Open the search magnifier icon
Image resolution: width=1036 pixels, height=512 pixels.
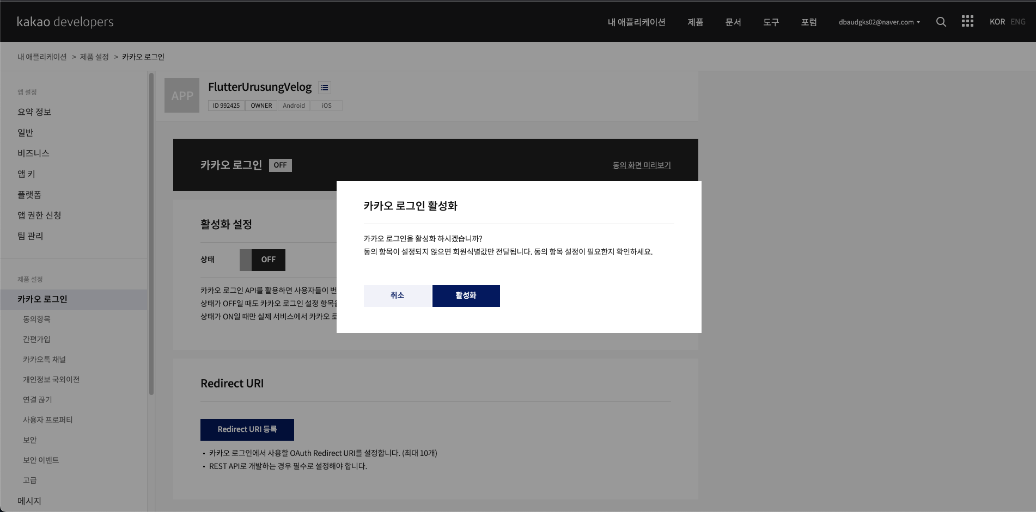pos(941,22)
